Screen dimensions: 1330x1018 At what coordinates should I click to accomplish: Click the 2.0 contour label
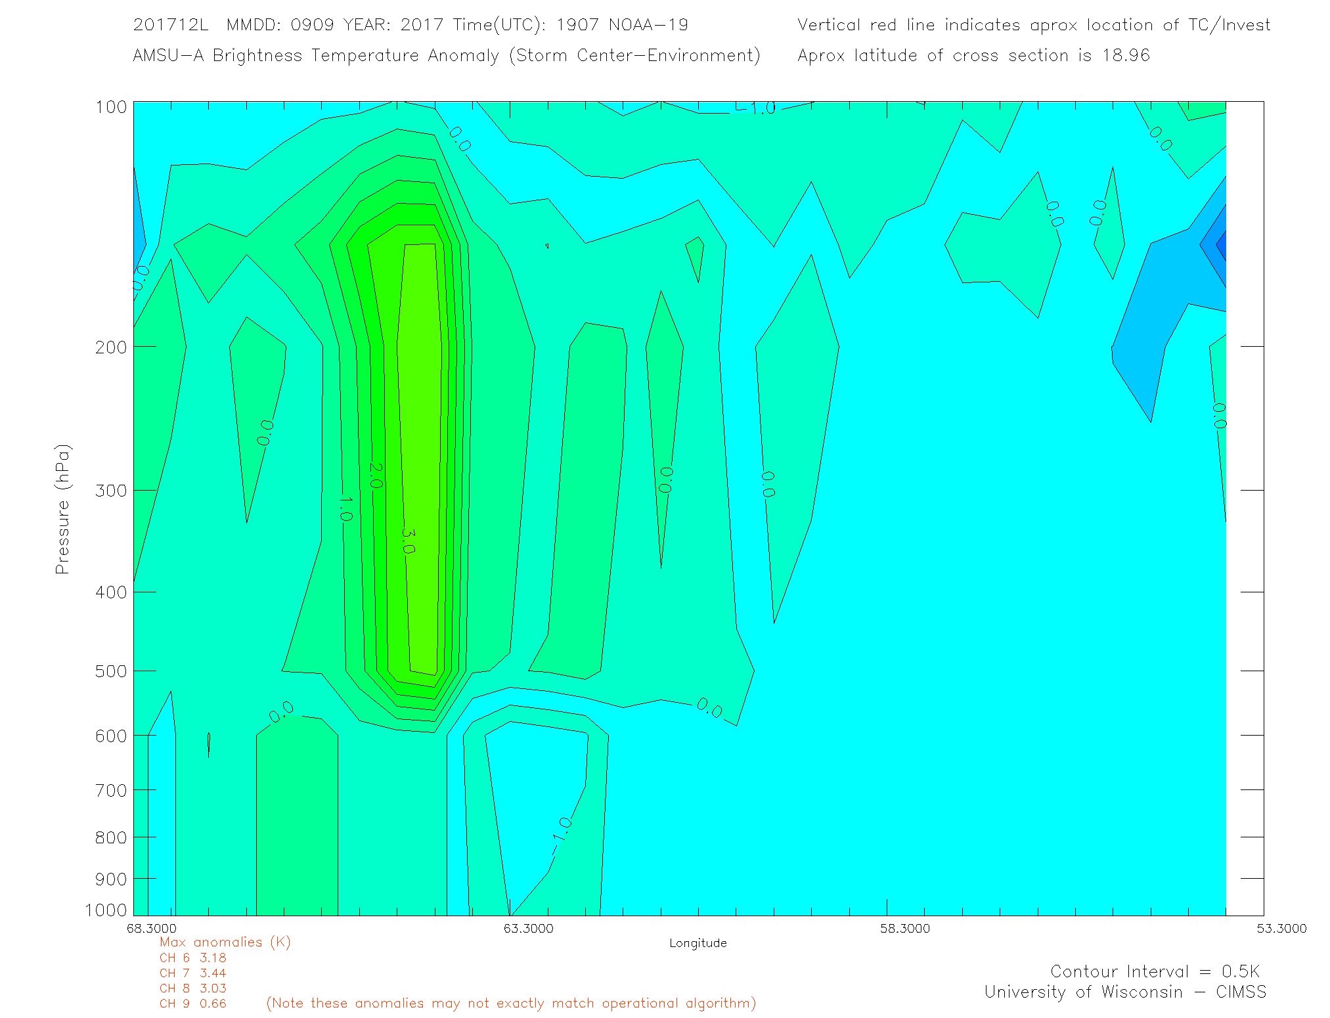point(375,476)
